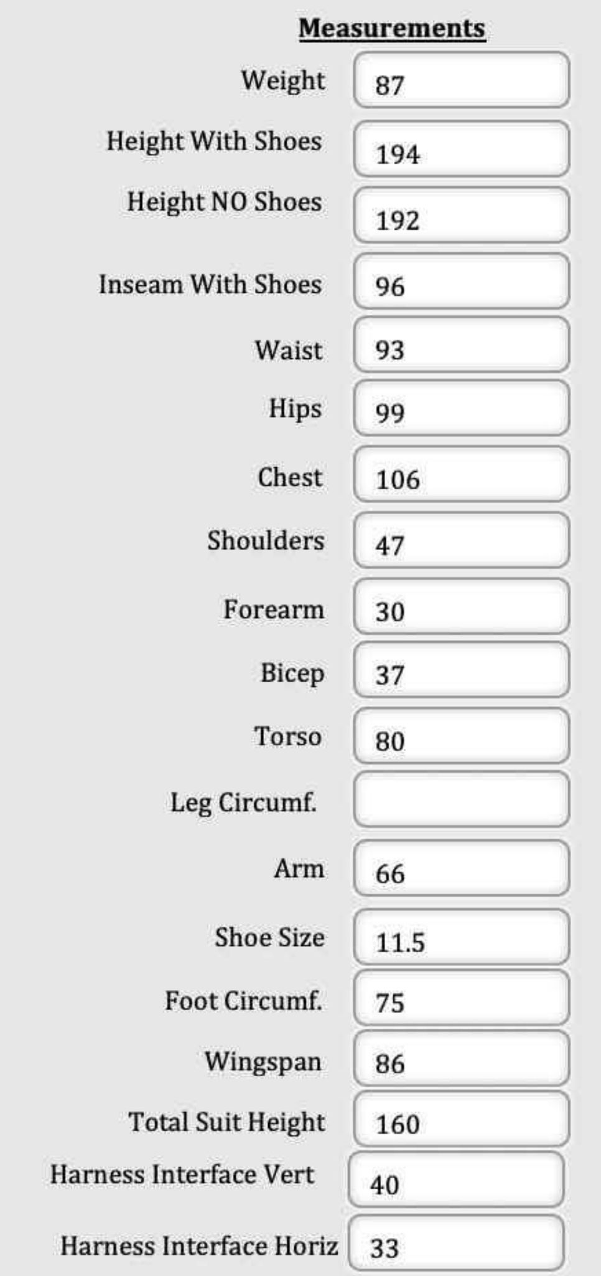Edit the Total Suit Height field
Screen dimensions: 601x1276
[461, 1119]
